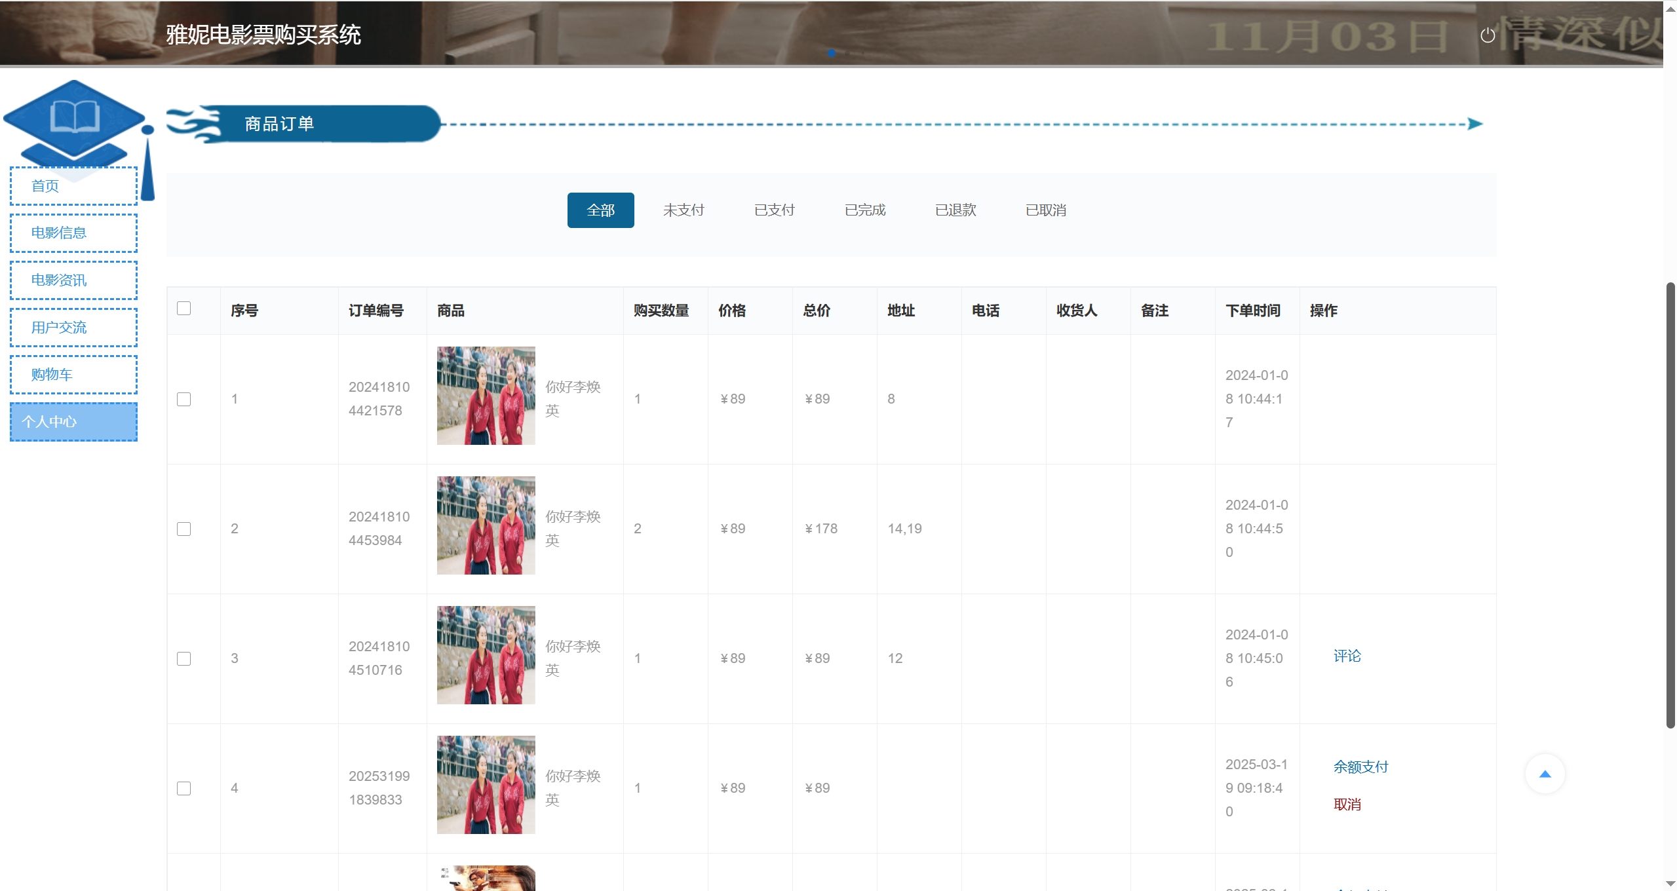The image size is (1677, 891).
Task: Open 购物车 in the sidebar
Action: click(73, 375)
